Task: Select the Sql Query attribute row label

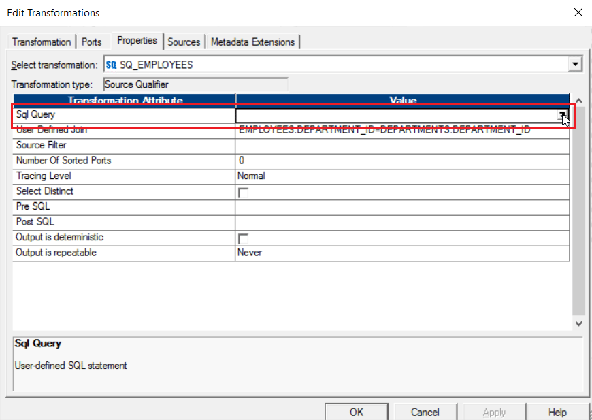Action: (35, 114)
